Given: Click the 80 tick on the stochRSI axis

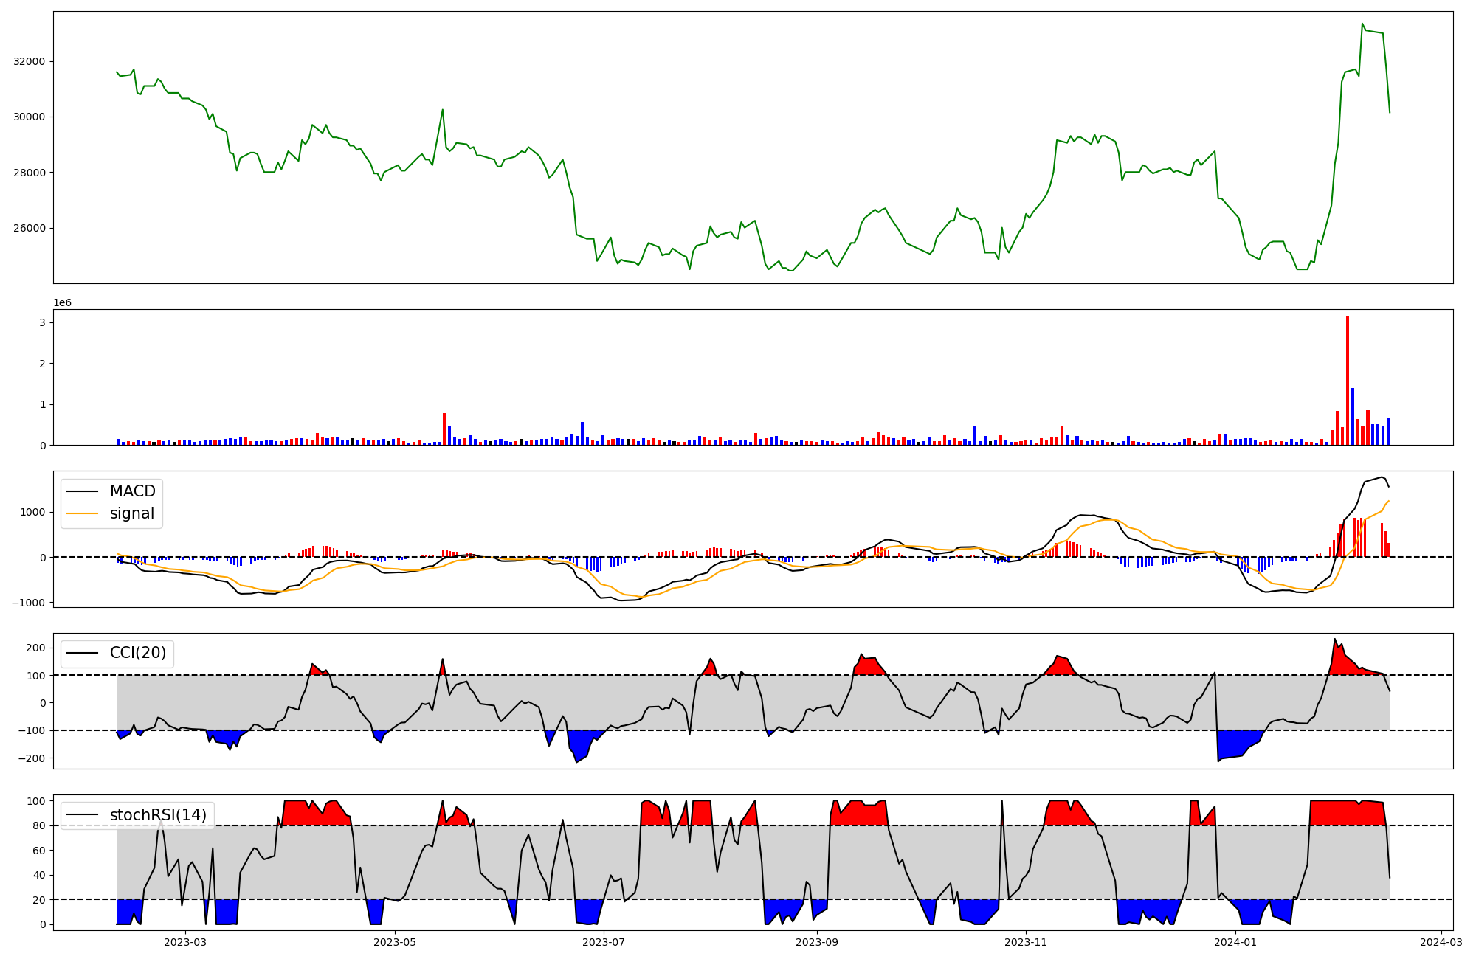Looking at the screenshot, I should point(39,825).
